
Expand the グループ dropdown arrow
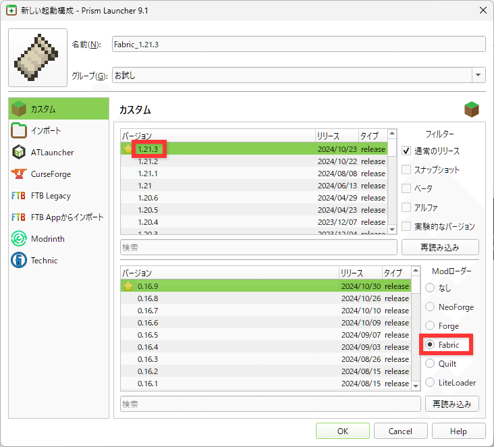(478, 75)
